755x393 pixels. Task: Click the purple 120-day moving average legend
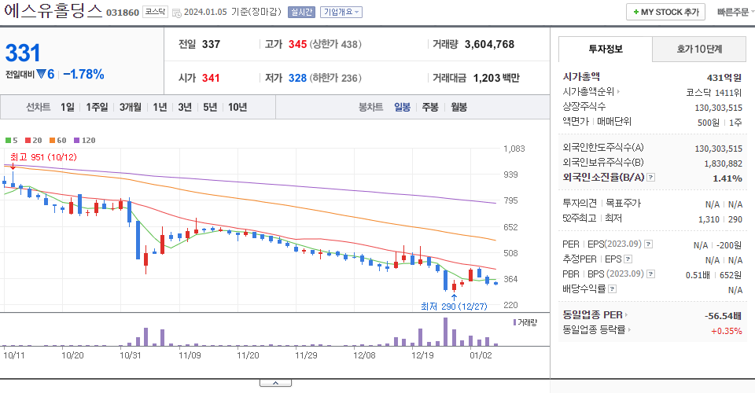coord(85,141)
